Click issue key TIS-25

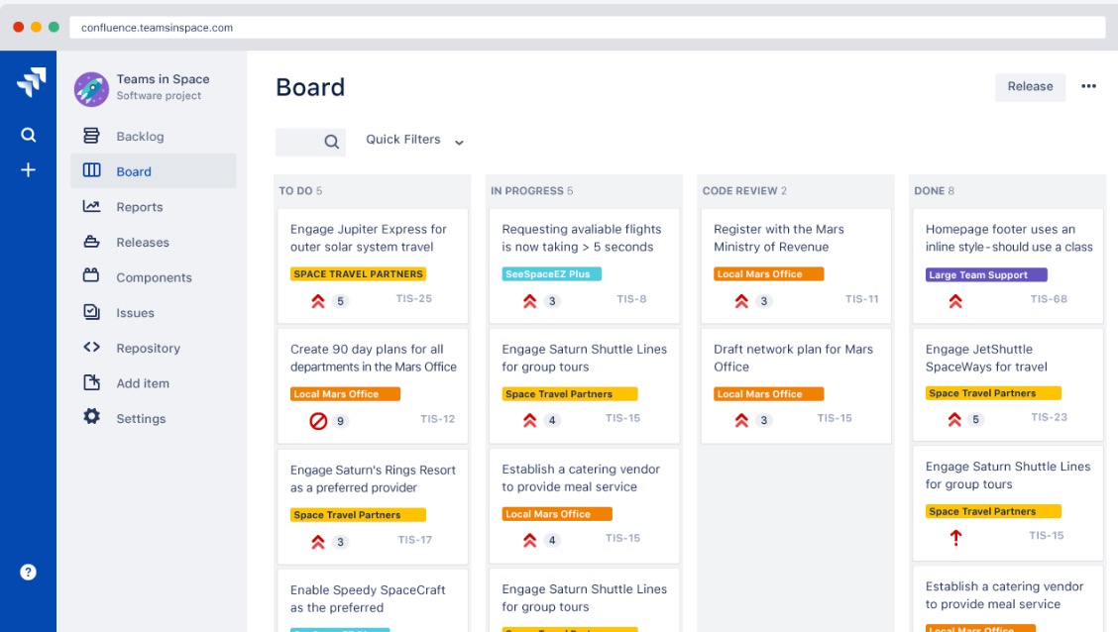pos(413,298)
